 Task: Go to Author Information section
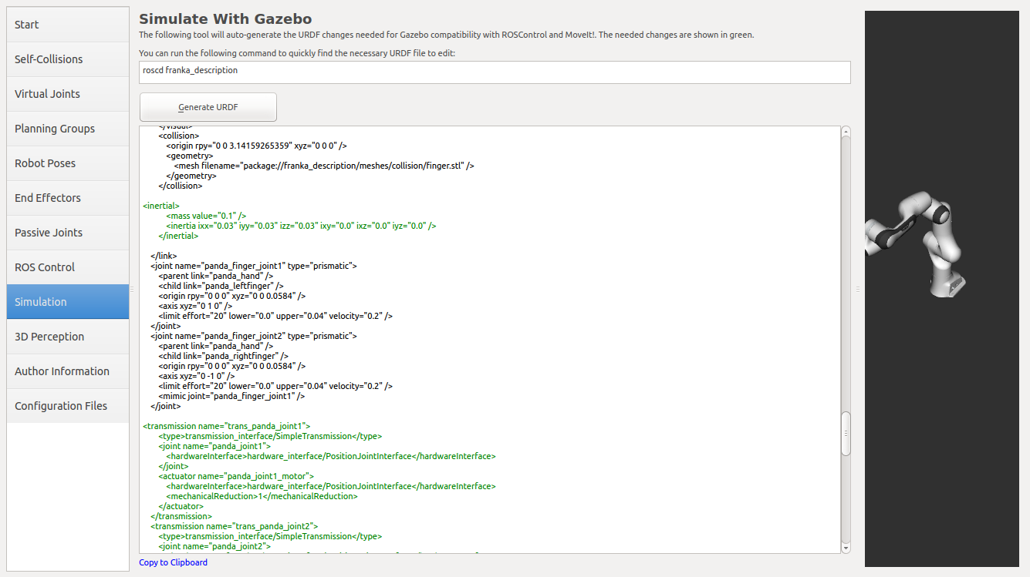pos(68,371)
